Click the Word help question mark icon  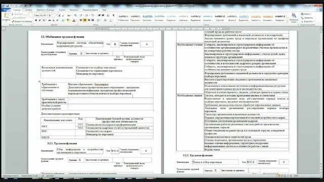[321, 10]
